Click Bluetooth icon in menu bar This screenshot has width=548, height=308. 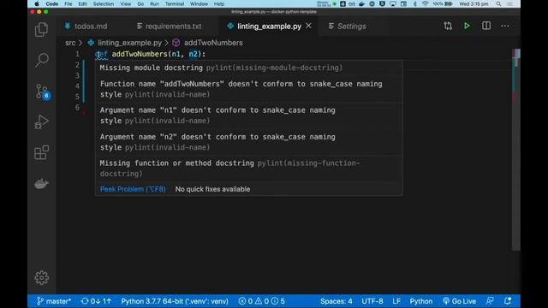coord(414,3)
